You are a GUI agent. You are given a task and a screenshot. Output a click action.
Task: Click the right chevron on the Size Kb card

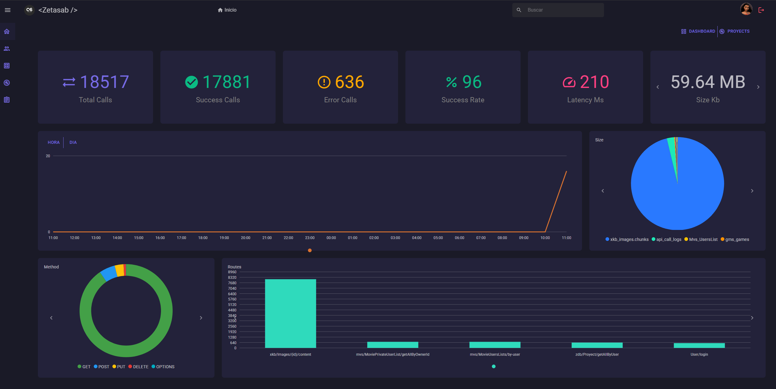[758, 87]
